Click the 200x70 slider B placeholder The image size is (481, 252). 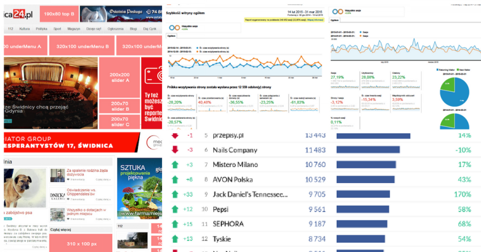coord(120,106)
